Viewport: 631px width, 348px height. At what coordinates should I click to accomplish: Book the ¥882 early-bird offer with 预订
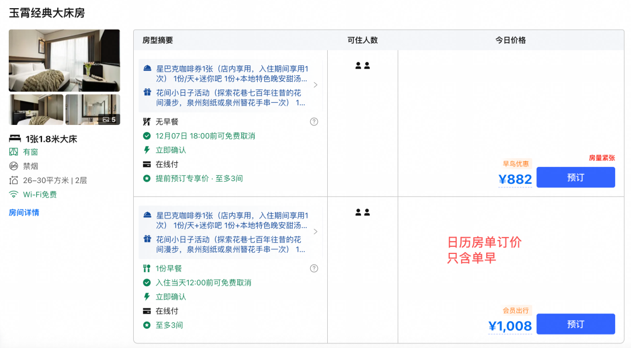point(575,178)
